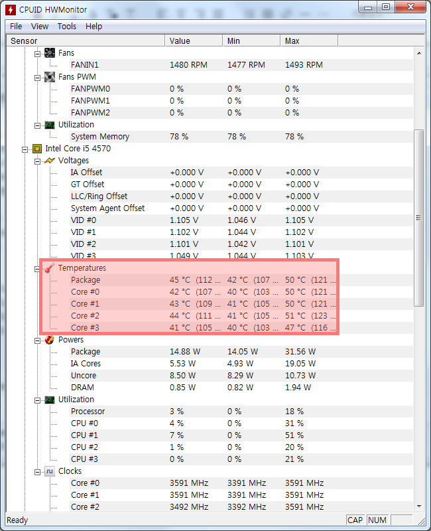Click the Voltages lightning icon
The width and height of the screenshot is (431, 531).
(50, 161)
